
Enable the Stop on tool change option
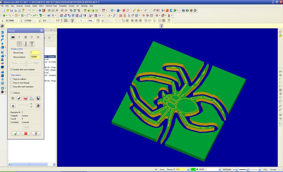pyautogui.click(x=11, y=83)
